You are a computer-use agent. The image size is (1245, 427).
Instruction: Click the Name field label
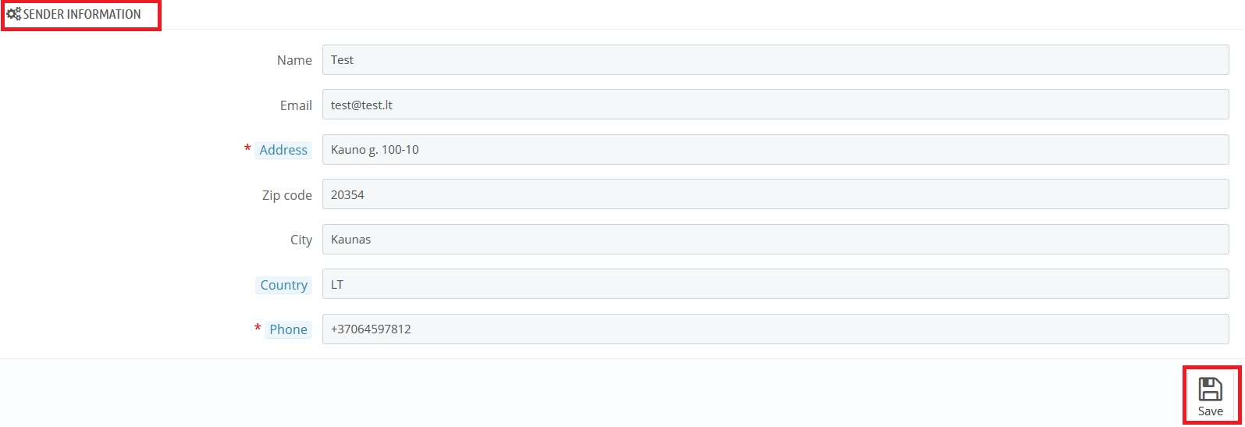pyautogui.click(x=294, y=60)
